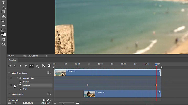Open the background color swatch
The height and width of the screenshot is (105, 188).
5,35
